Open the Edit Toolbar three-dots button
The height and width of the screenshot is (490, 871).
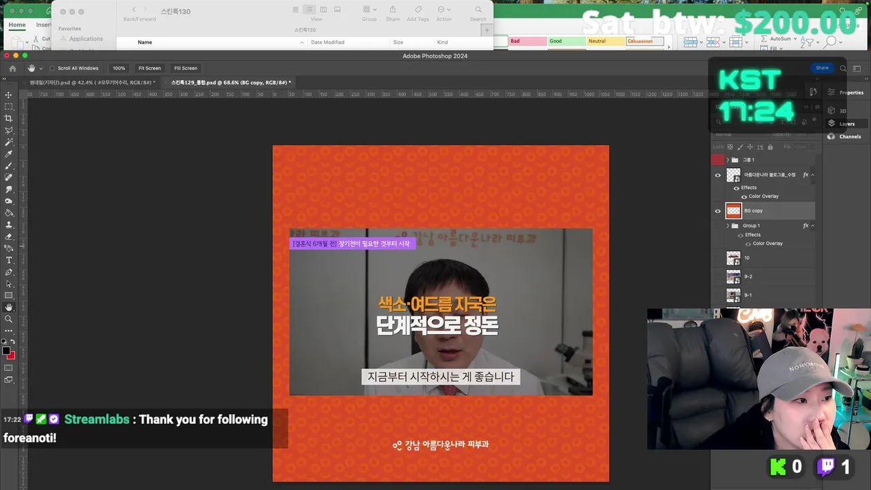point(9,331)
